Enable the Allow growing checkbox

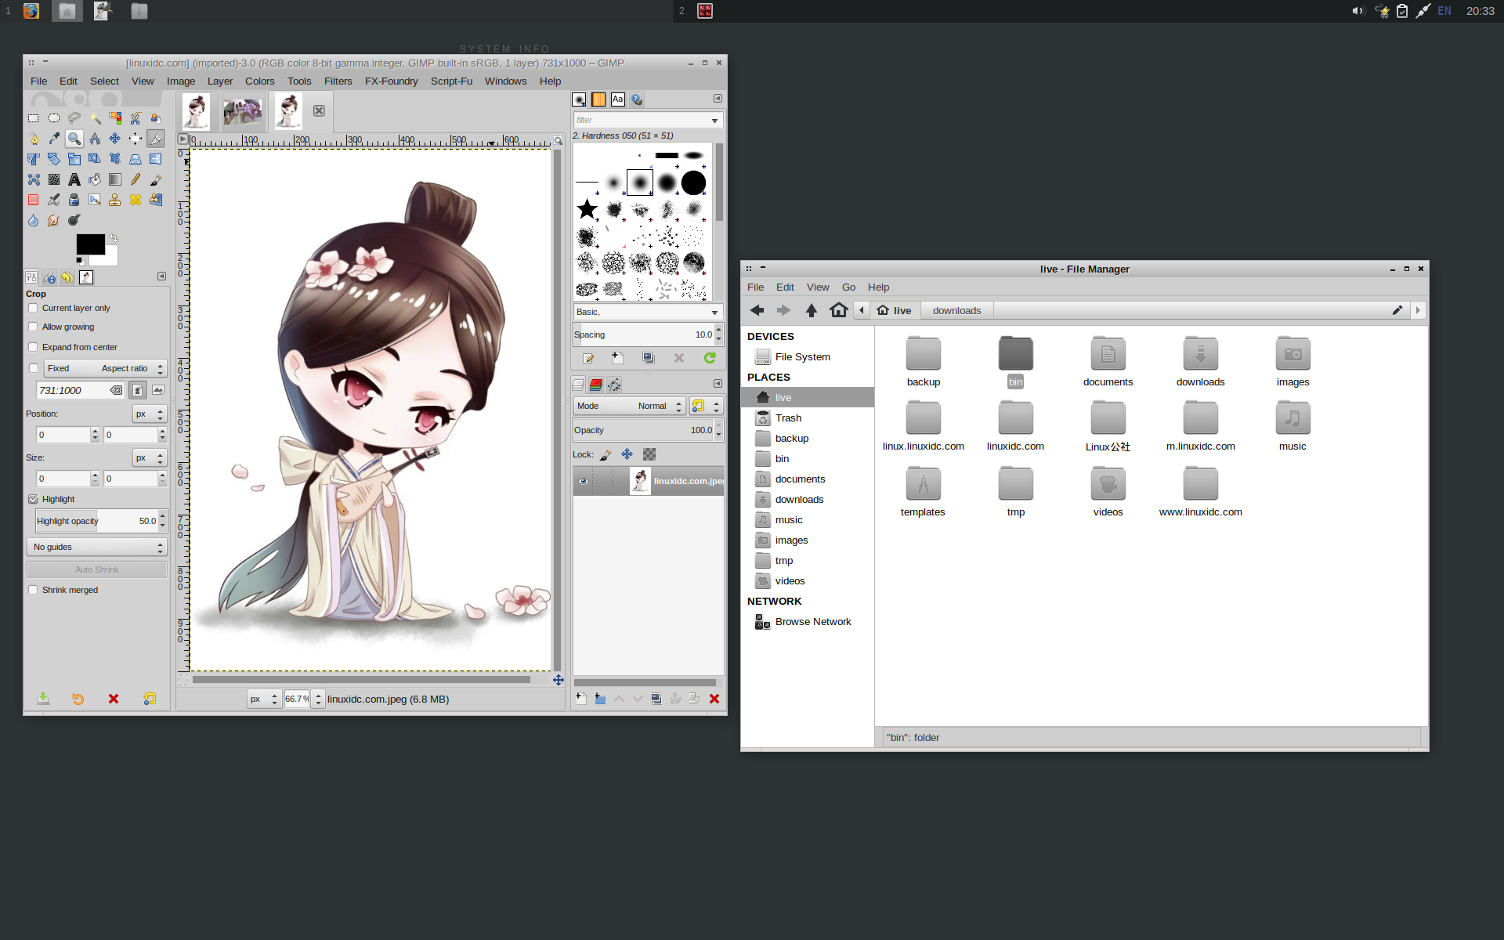(x=33, y=327)
